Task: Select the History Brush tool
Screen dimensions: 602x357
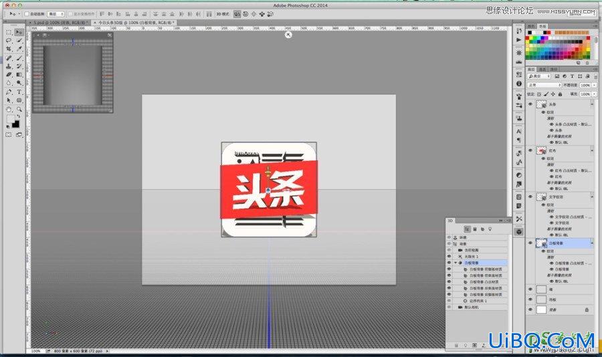Action: coord(19,66)
